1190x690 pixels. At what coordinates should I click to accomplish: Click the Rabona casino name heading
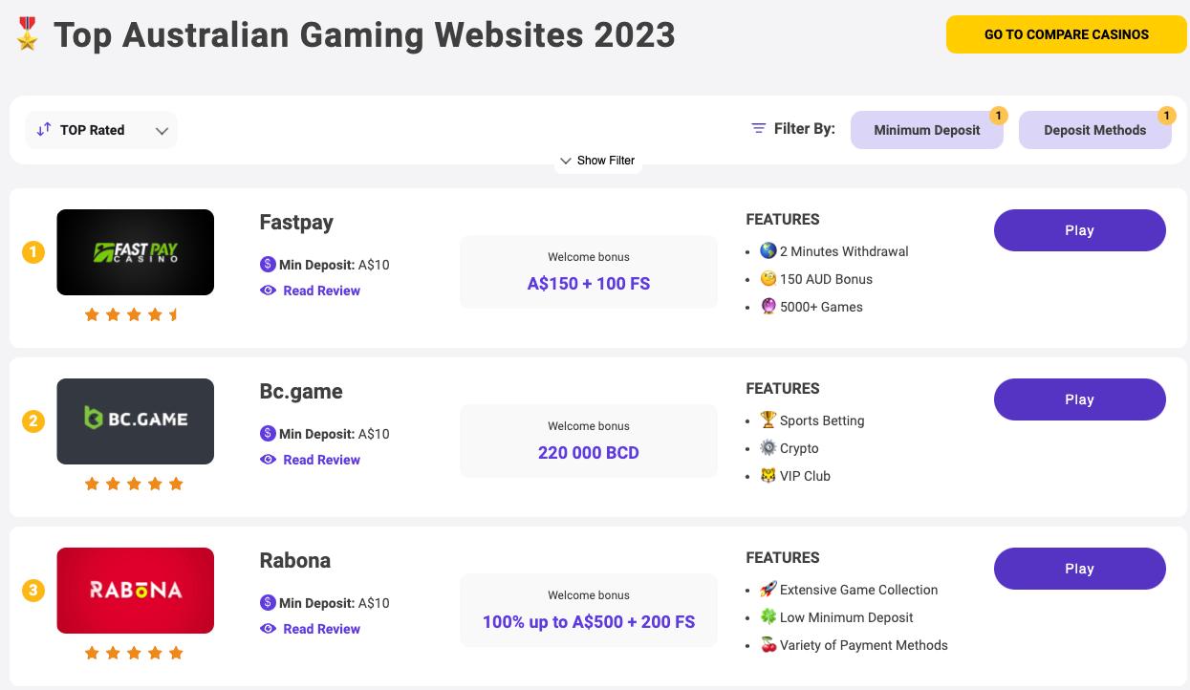(295, 560)
